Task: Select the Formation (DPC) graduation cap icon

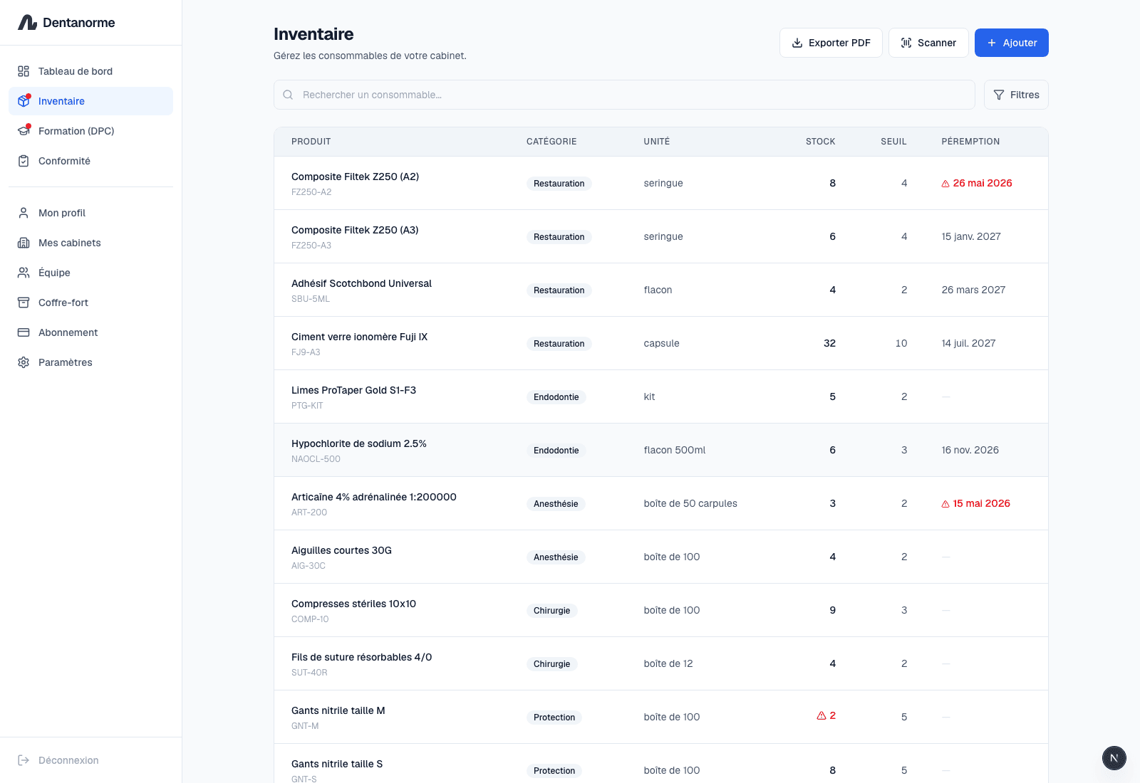Action: 24,131
